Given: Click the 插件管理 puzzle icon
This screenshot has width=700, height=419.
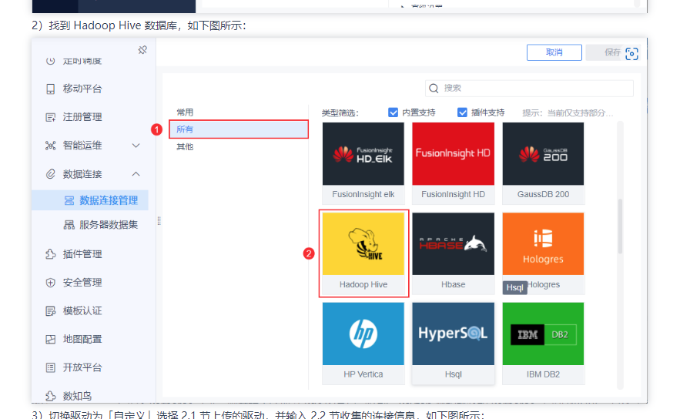Looking at the screenshot, I should 51,254.
